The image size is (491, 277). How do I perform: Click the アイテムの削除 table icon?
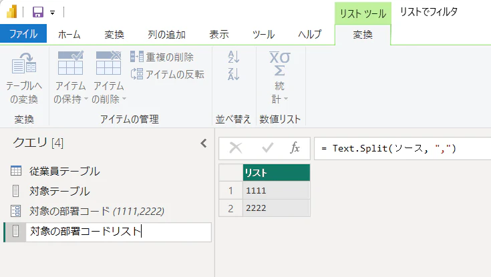[108, 63]
